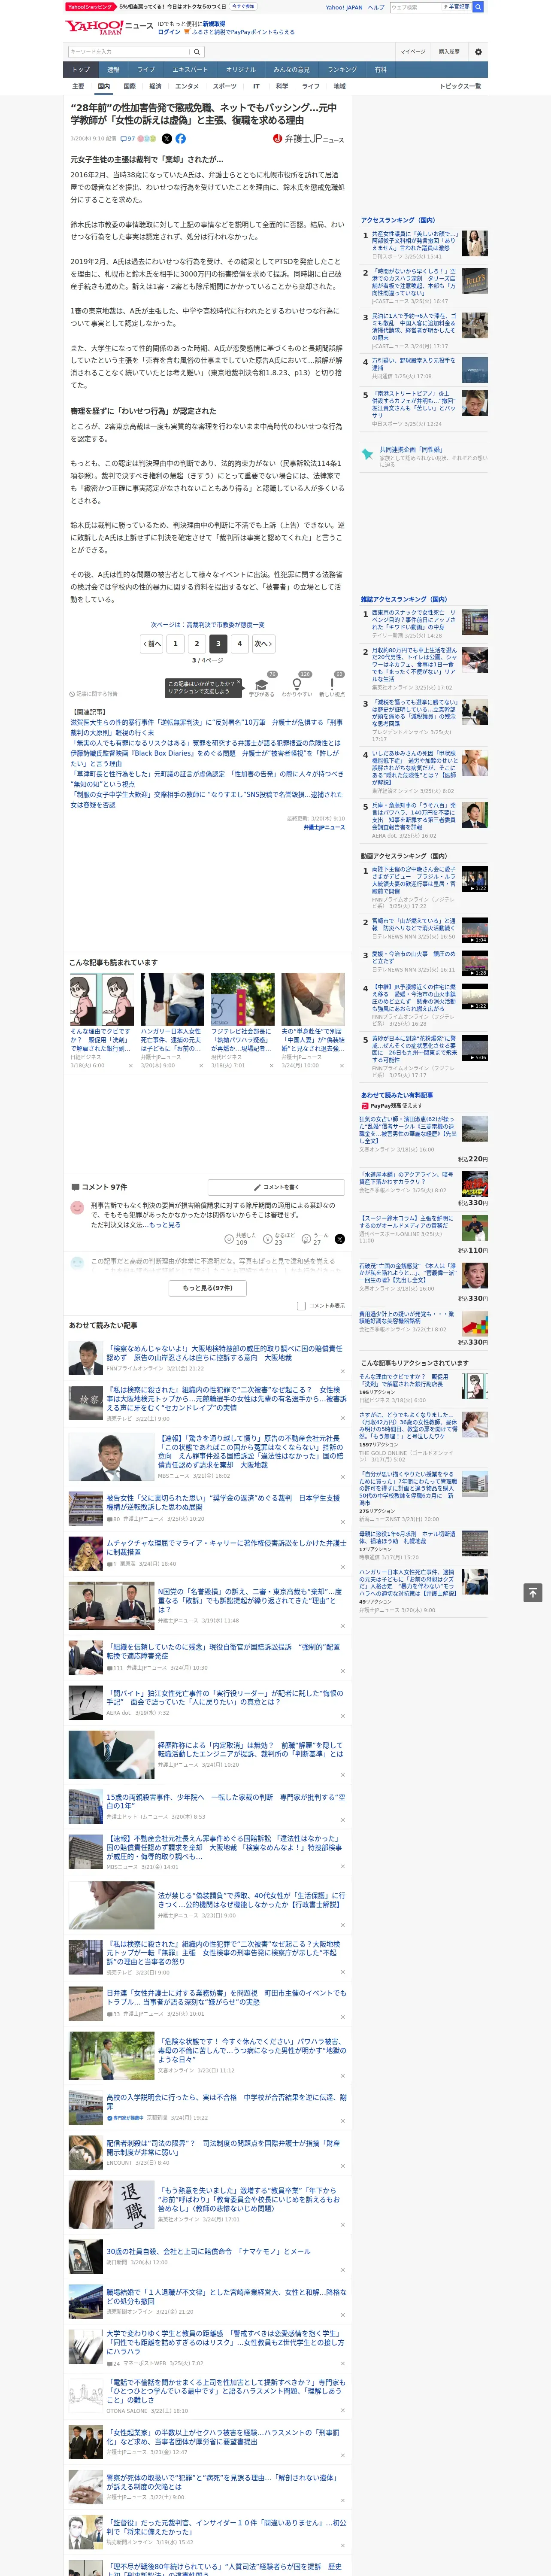Open settings via the gear icon
This screenshot has height=2576, width=551.
pos(478,51)
